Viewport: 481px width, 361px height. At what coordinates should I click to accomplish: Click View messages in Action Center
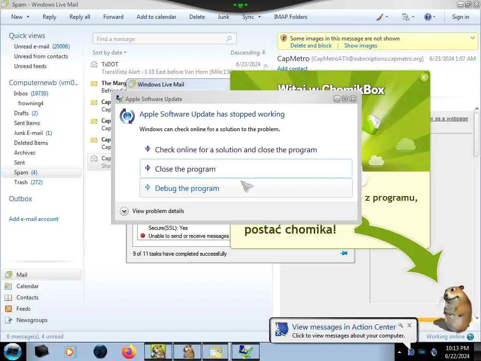click(344, 327)
